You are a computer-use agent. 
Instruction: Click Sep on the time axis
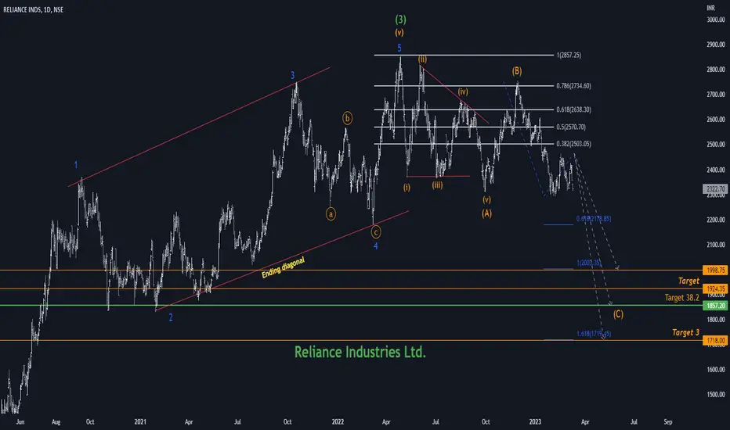coord(668,422)
